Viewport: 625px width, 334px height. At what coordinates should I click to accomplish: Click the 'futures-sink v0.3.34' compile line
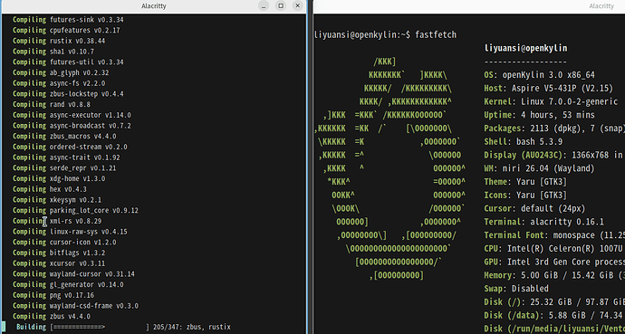[68, 20]
